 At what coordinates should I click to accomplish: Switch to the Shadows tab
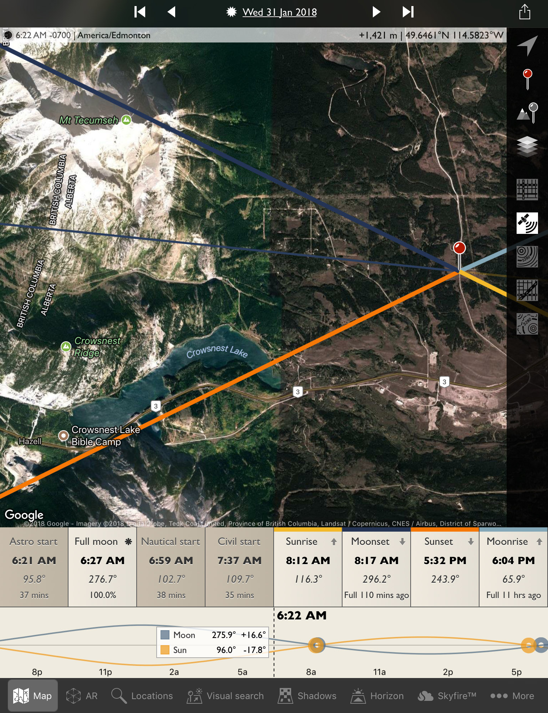click(308, 696)
